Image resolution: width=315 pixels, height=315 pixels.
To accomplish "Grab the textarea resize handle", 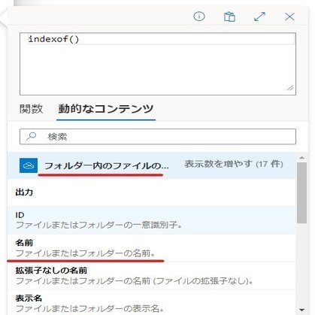I will tap(290, 88).
